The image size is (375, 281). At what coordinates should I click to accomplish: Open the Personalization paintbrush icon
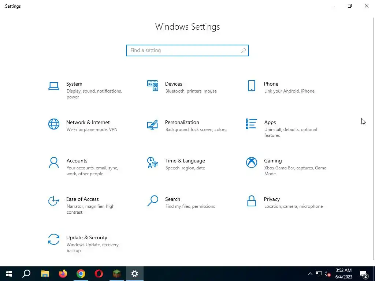(x=153, y=124)
